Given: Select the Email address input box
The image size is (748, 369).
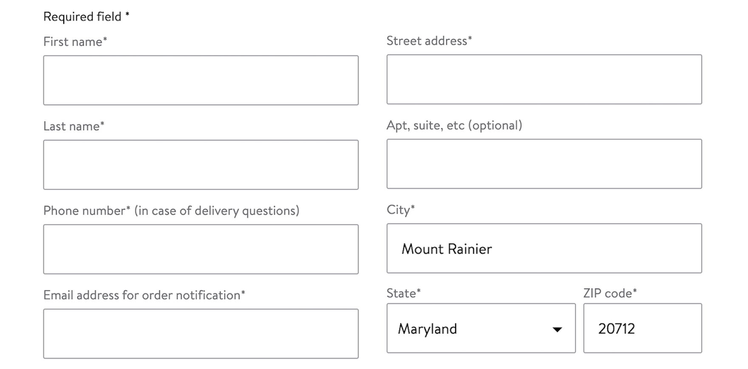Looking at the screenshot, I should pos(201,333).
